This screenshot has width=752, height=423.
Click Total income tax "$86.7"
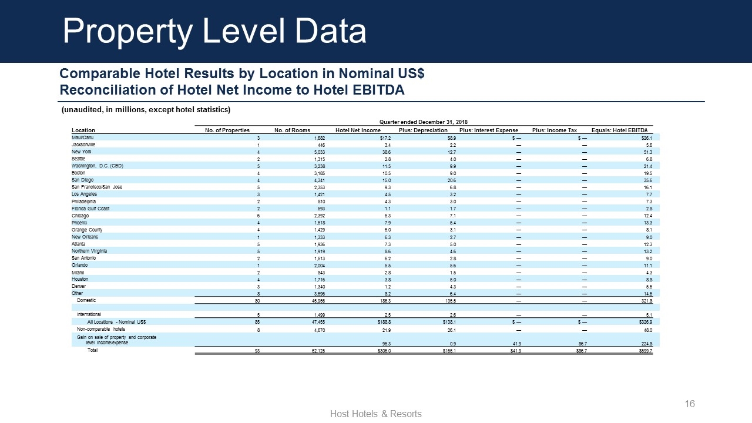(x=580, y=351)
